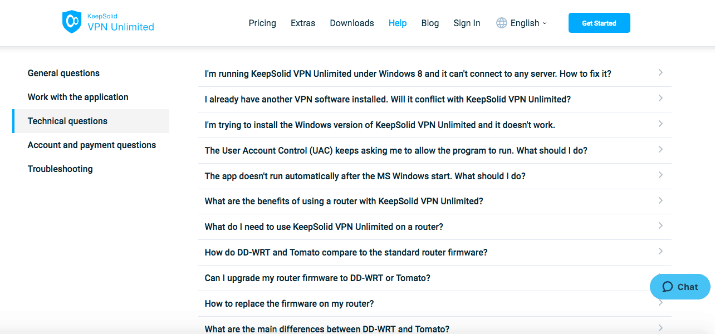Image resolution: width=715 pixels, height=334 pixels.
Task: Expand chevron for standard router firmware comparison
Action: pyautogui.click(x=660, y=251)
